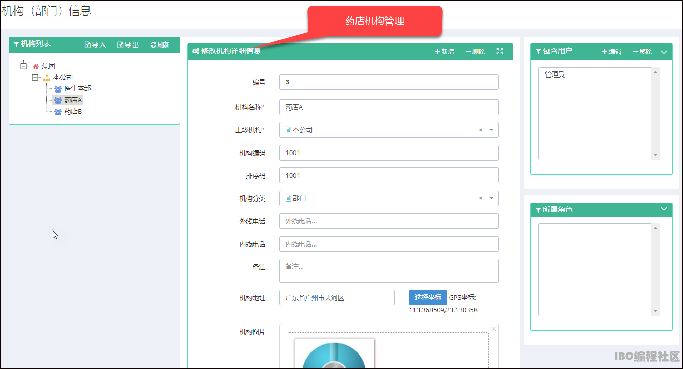Click the document icon in 机构分类 field
This screenshot has height=369, width=683.
tap(289, 198)
